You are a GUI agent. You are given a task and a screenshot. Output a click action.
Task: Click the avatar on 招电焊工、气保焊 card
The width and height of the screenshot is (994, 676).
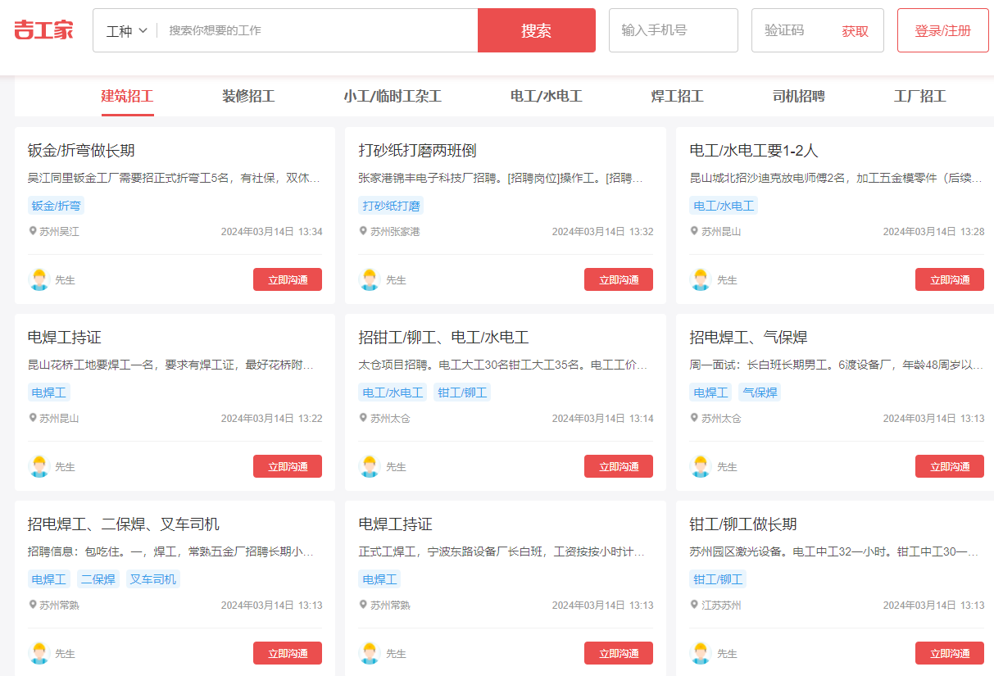click(700, 466)
